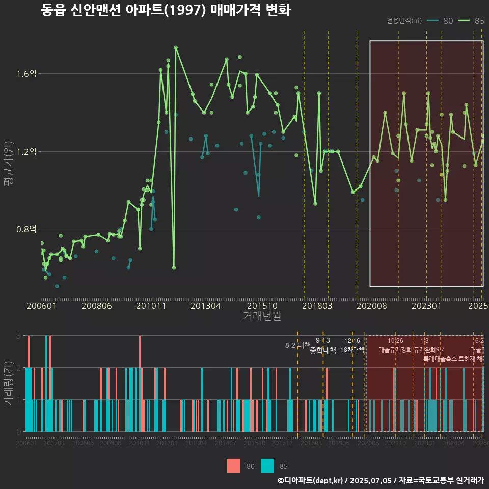Click 201612 on the volume chart x-axis
Viewport: 489px width, 489px height.
pyautogui.click(x=282, y=443)
